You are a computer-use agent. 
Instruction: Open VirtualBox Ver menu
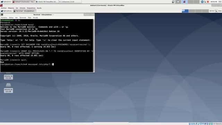[17, 8]
